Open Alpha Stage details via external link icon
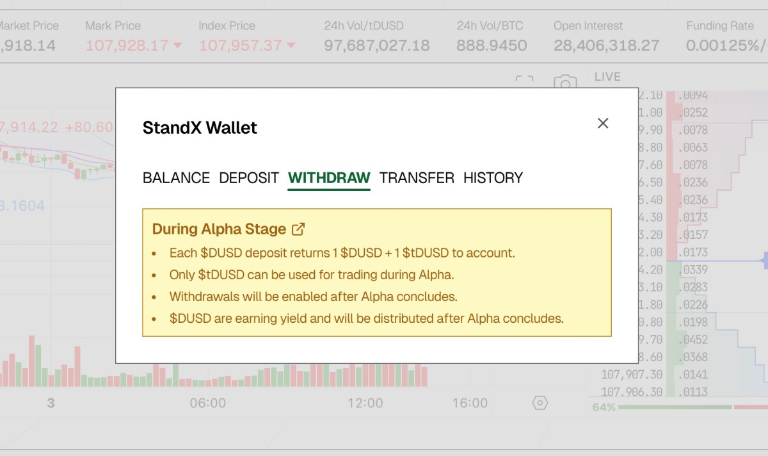 [x=300, y=229]
